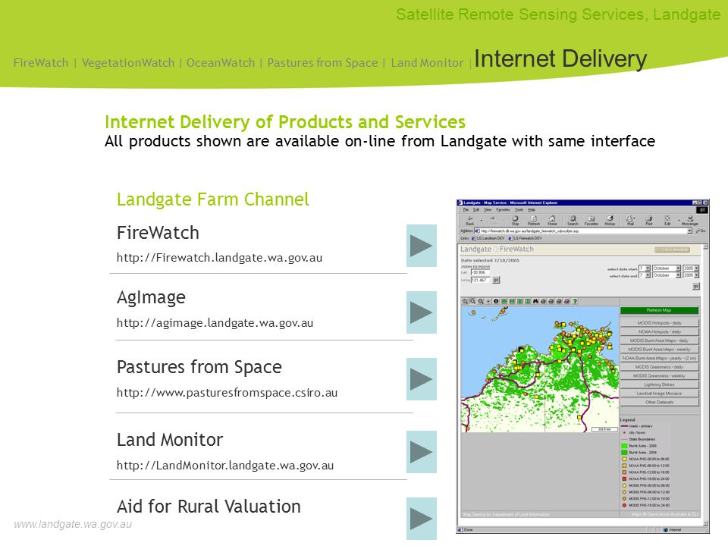Click the Aid for Rural Valuation arrow

[422, 519]
